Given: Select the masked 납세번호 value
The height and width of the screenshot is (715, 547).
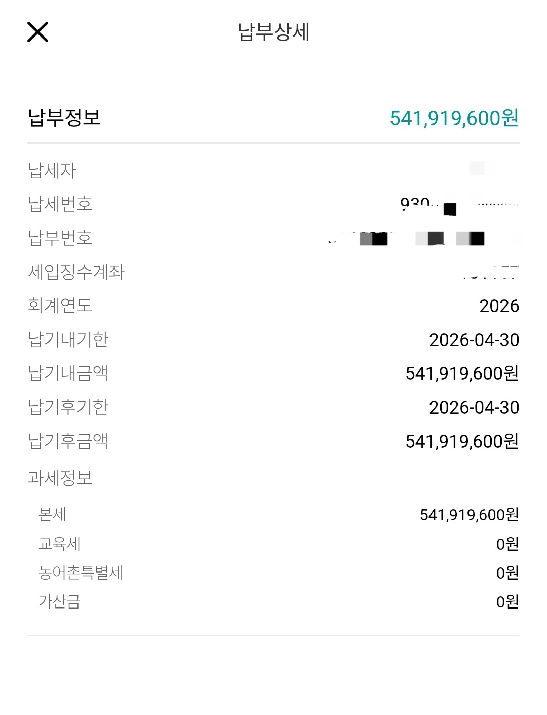Looking at the screenshot, I should coord(458,205).
